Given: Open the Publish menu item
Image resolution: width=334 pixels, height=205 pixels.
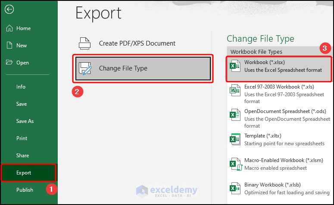Looking at the screenshot, I should pyautogui.click(x=25, y=190).
